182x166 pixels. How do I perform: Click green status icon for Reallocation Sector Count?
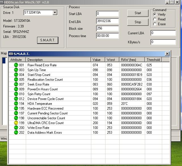pos(16,80)
